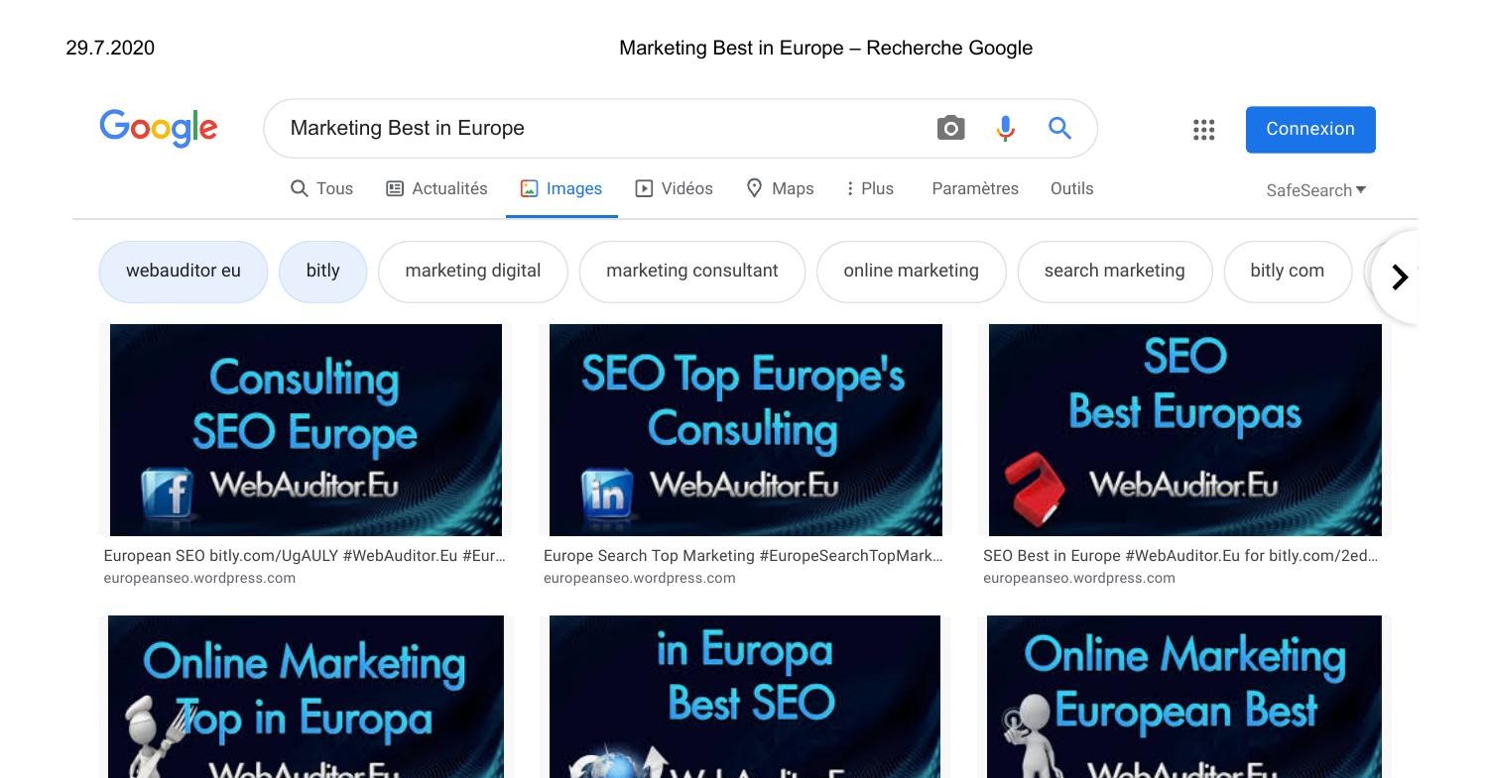
Task: Click the Consulting SEO Europe image thumbnail
Action: (307, 429)
